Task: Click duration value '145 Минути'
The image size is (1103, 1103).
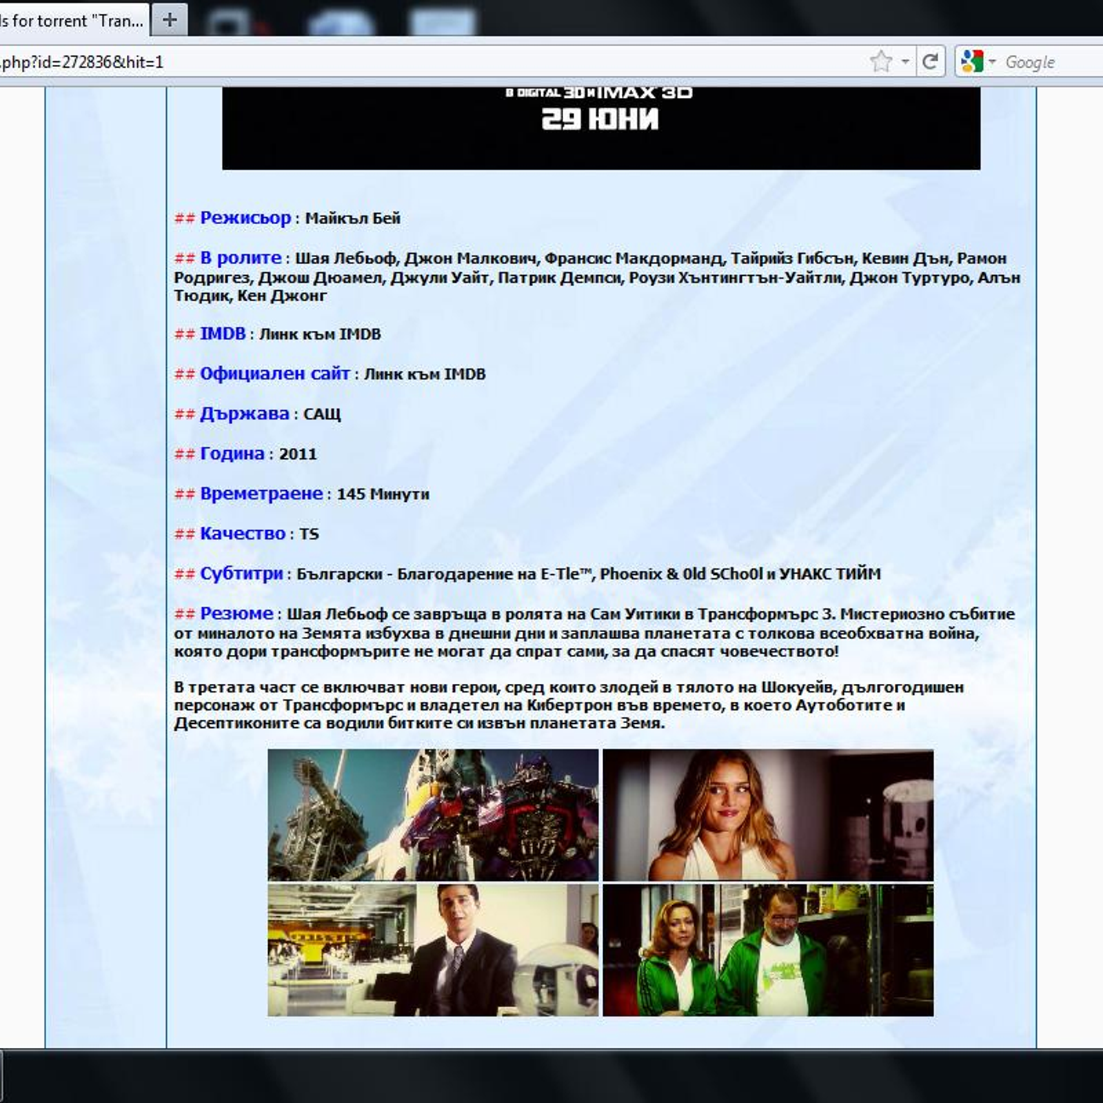Action: pyautogui.click(x=383, y=494)
